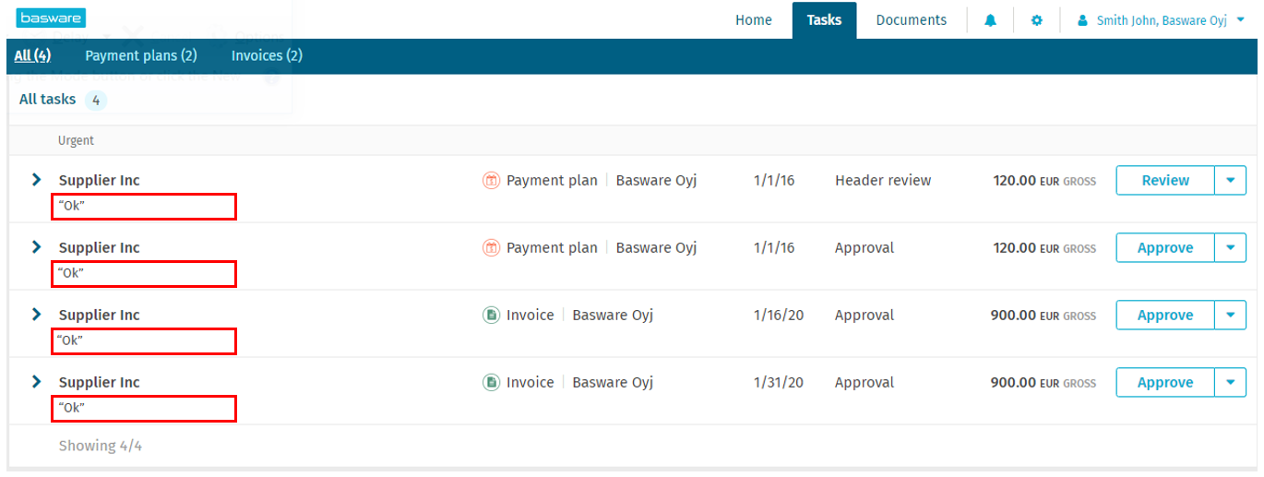Click Supplier Inc in Header review row

[100, 181]
